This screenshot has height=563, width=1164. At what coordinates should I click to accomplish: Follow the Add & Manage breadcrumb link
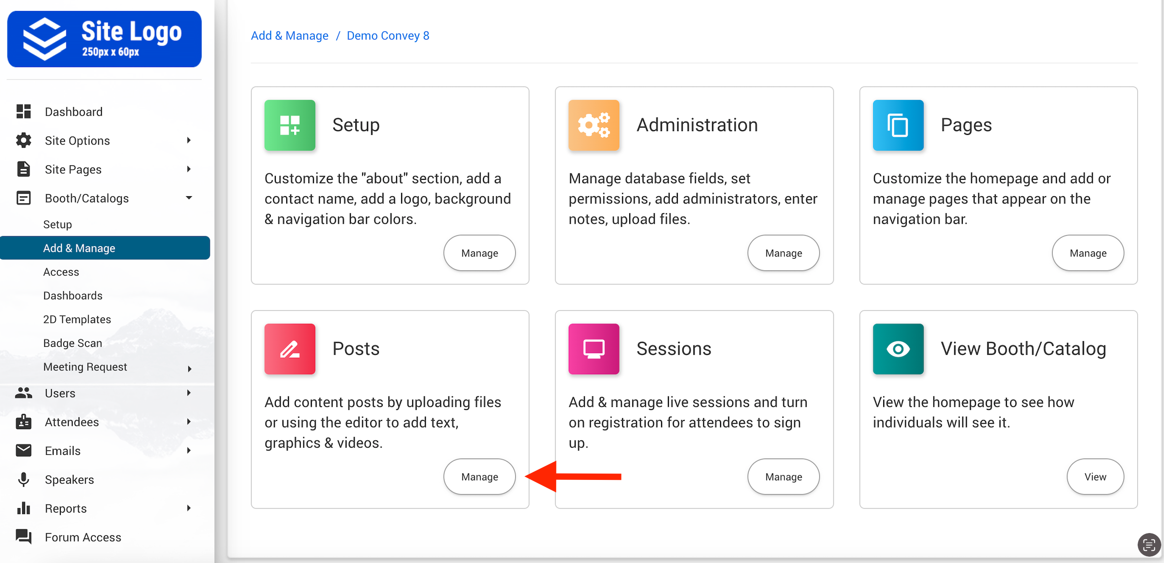[x=289, y=35]
